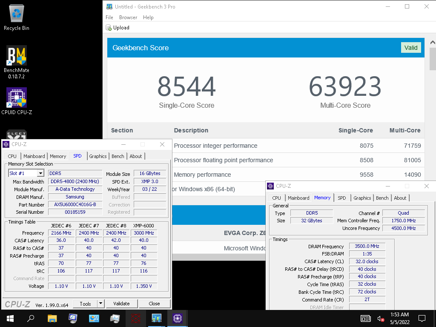Viewport: 436px width, 327px height.
Task: Switch to Graphics tab in right CPU-Z window
Action: point(362,198)
